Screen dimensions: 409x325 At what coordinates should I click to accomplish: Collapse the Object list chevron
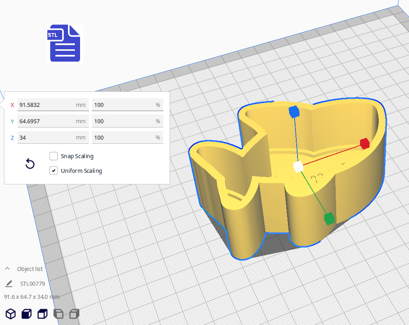click(7, 269)
